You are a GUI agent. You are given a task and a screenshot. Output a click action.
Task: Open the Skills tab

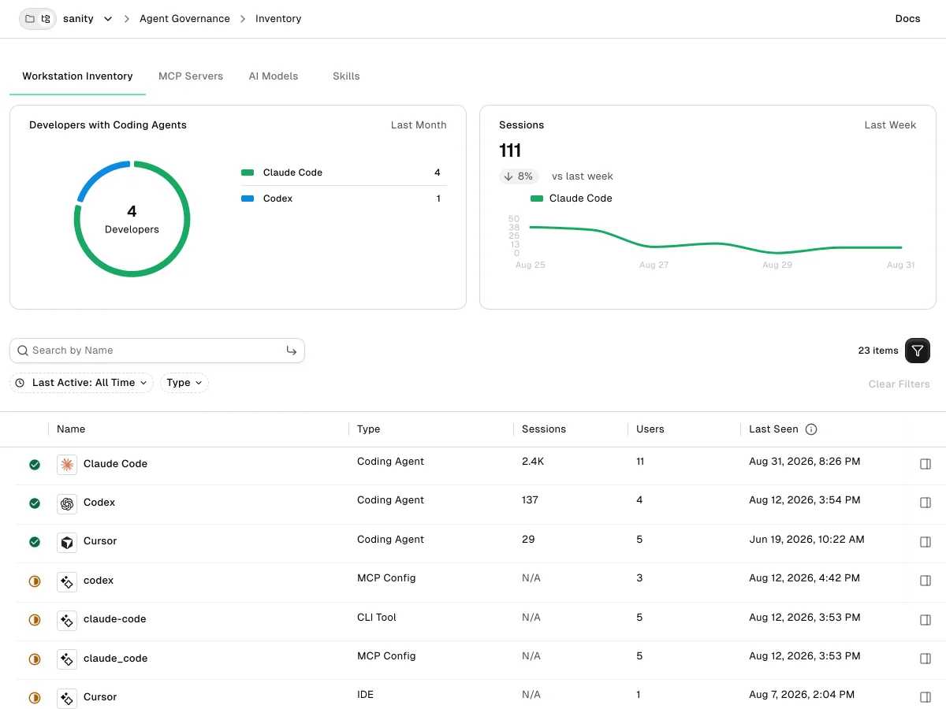tap(346, 76)
